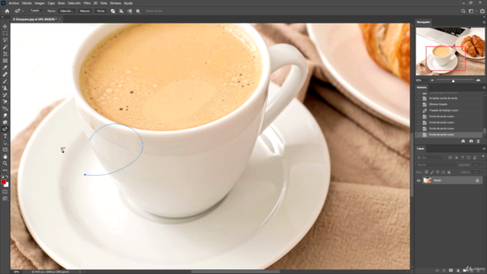The width and height of the screenshot is (487, 274).
Task: Select the Path Selection tool
Action: coord(5,143)
